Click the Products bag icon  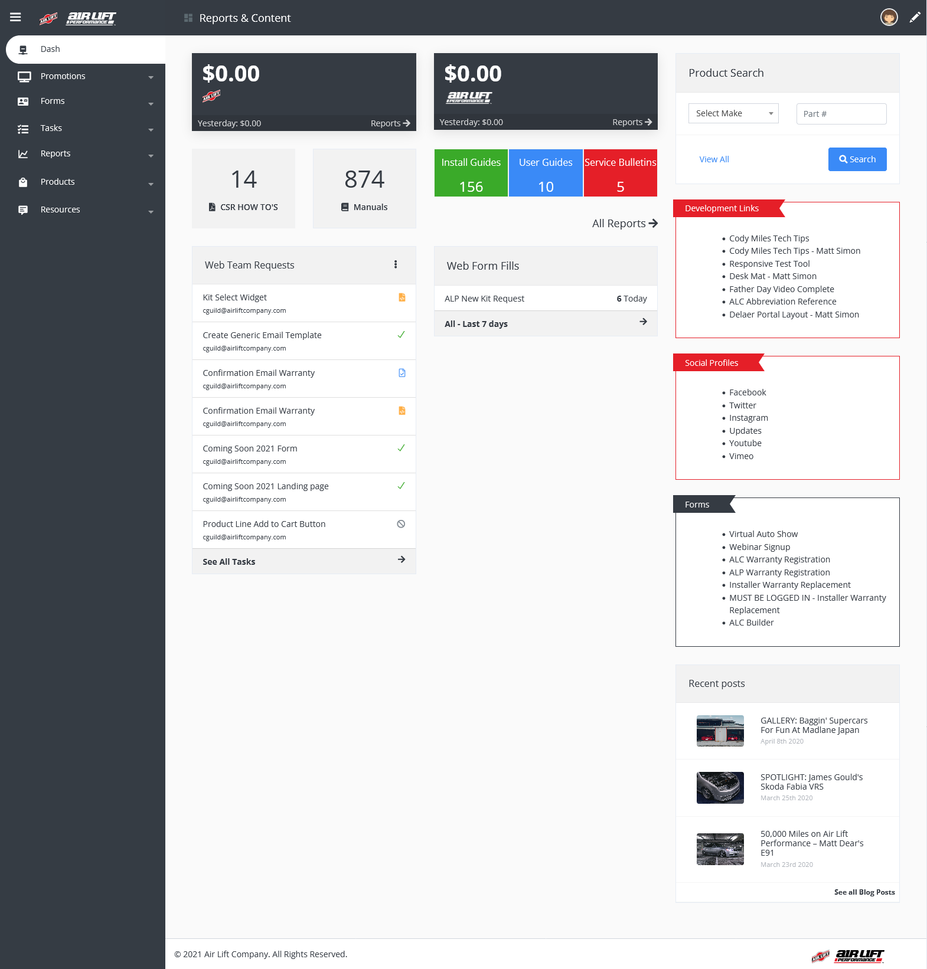pyautogui.click(x=23, y=182)
